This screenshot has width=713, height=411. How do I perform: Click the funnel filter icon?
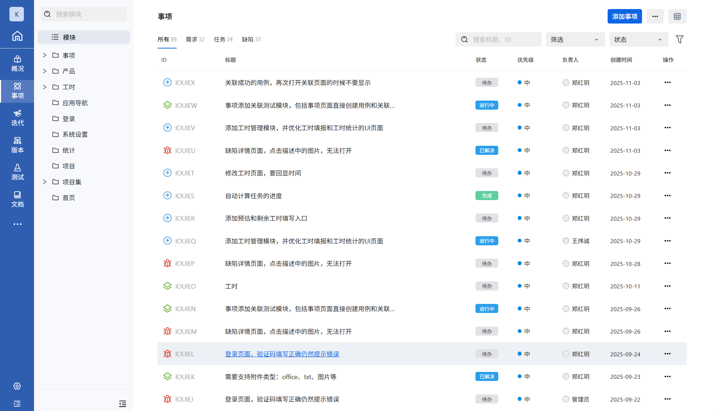(x=679, y=39)
